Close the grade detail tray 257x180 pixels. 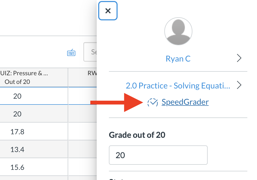[108, 11]
